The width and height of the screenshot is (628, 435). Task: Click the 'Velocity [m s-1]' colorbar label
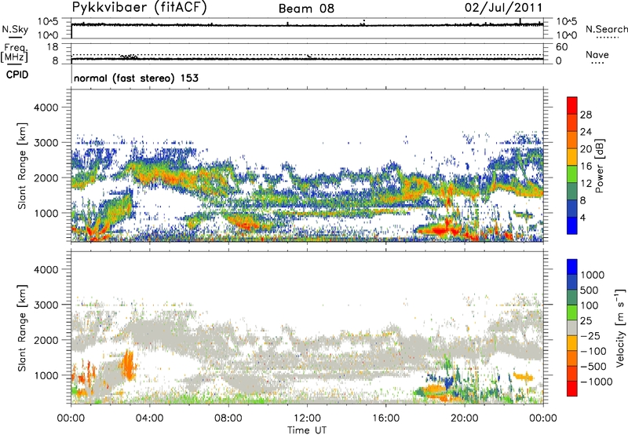pyautogui.click(x=620, y=327)
